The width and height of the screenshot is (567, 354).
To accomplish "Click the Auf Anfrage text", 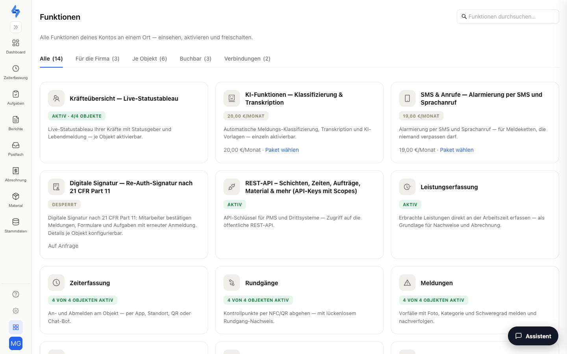I will point(63,246).
